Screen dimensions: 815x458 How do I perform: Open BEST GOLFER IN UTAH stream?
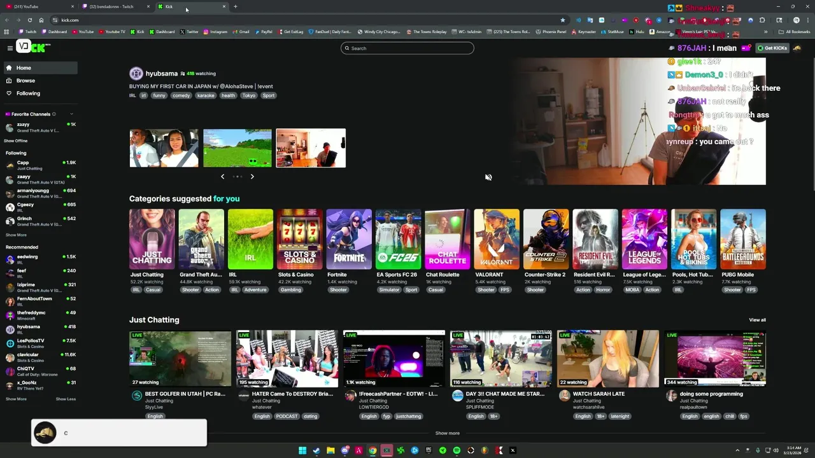180,359
